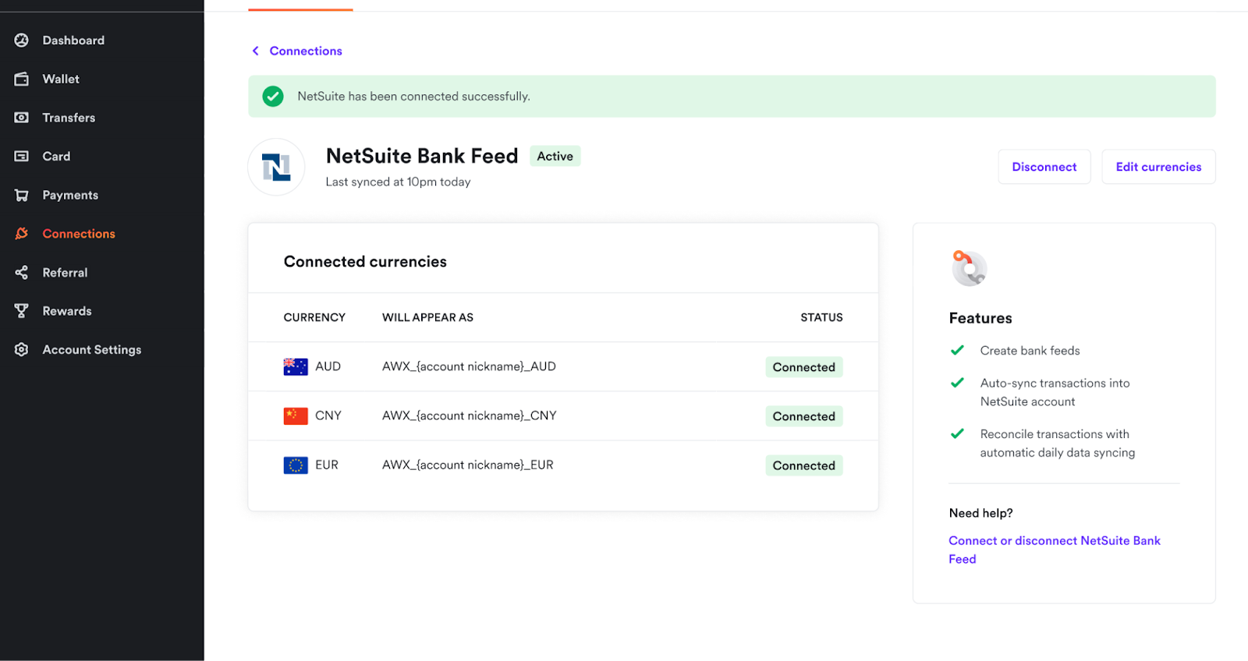Image resolution: width=1248 pixels, height=661 pixels.
Task: Open Referral from the sidebar
Action: click(x=65, y=272)
